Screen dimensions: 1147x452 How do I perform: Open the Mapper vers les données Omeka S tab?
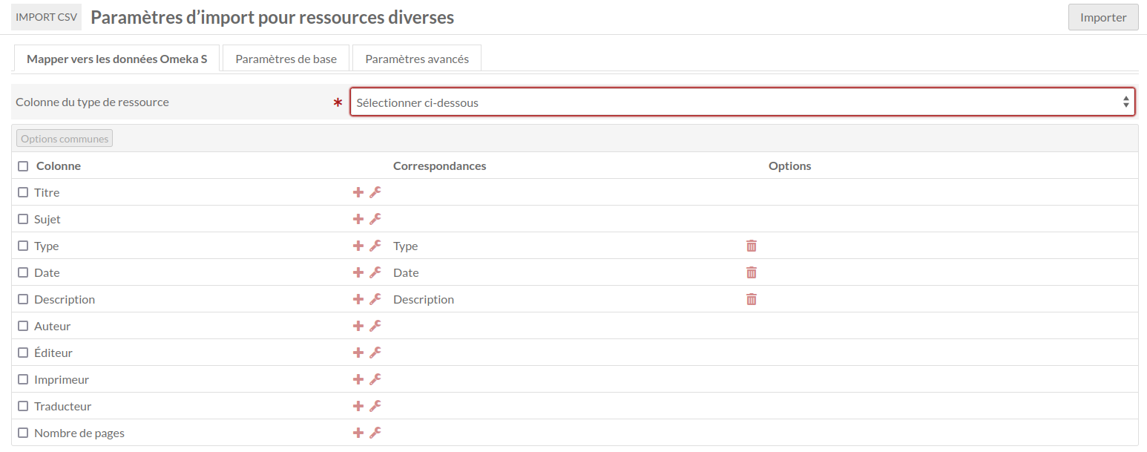coord(117,59)
